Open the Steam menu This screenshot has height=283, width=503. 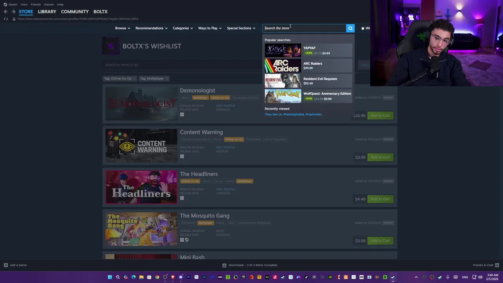point(13,4)
